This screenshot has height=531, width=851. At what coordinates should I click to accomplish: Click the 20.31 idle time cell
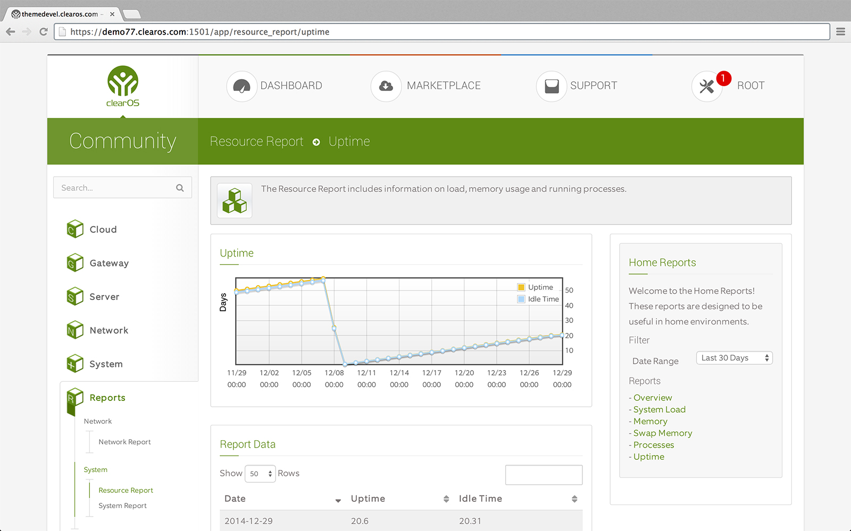[x=470, y=521]
